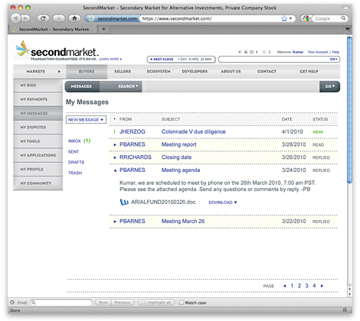Expand the PBARNES Meeting March 26 message
Image resolution: width=360 pixels, height=321 pixels.
[115, 222]
